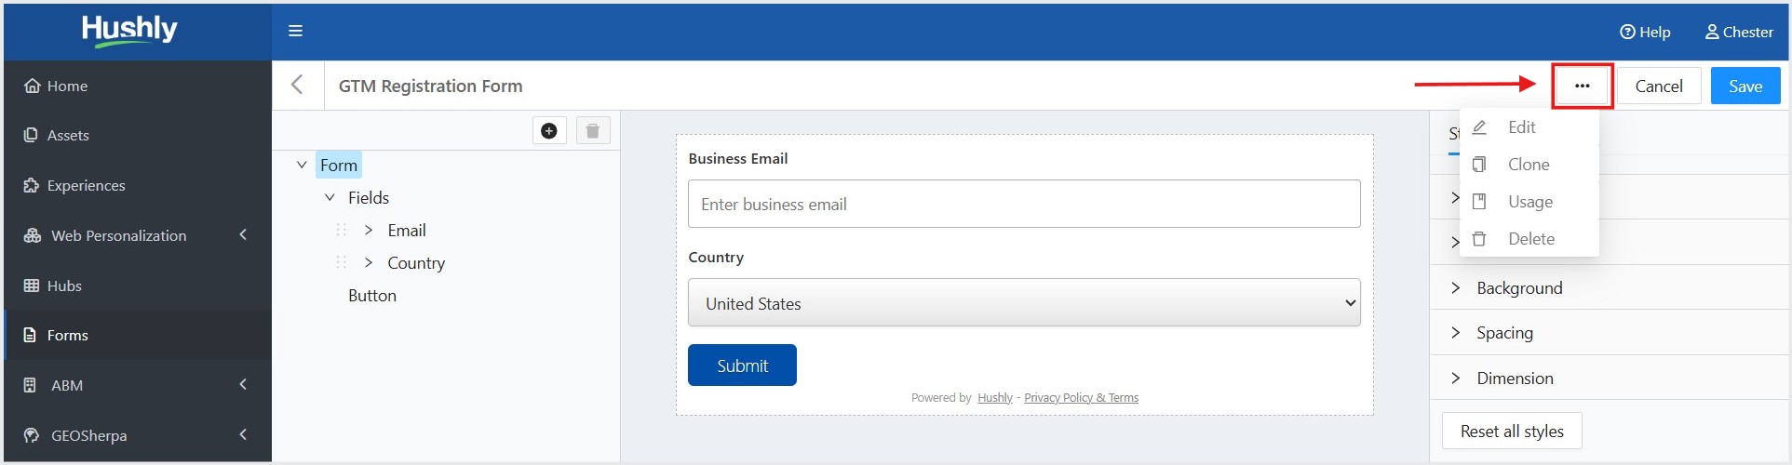
Task: Open the Chester user profile
Action: pos(1739,32)
